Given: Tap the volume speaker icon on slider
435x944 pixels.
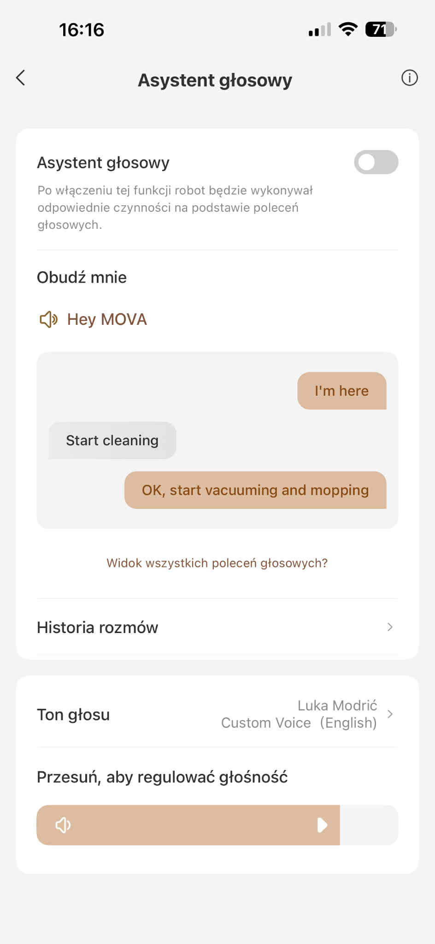Looking at the screenshot, I should point(63,825).
